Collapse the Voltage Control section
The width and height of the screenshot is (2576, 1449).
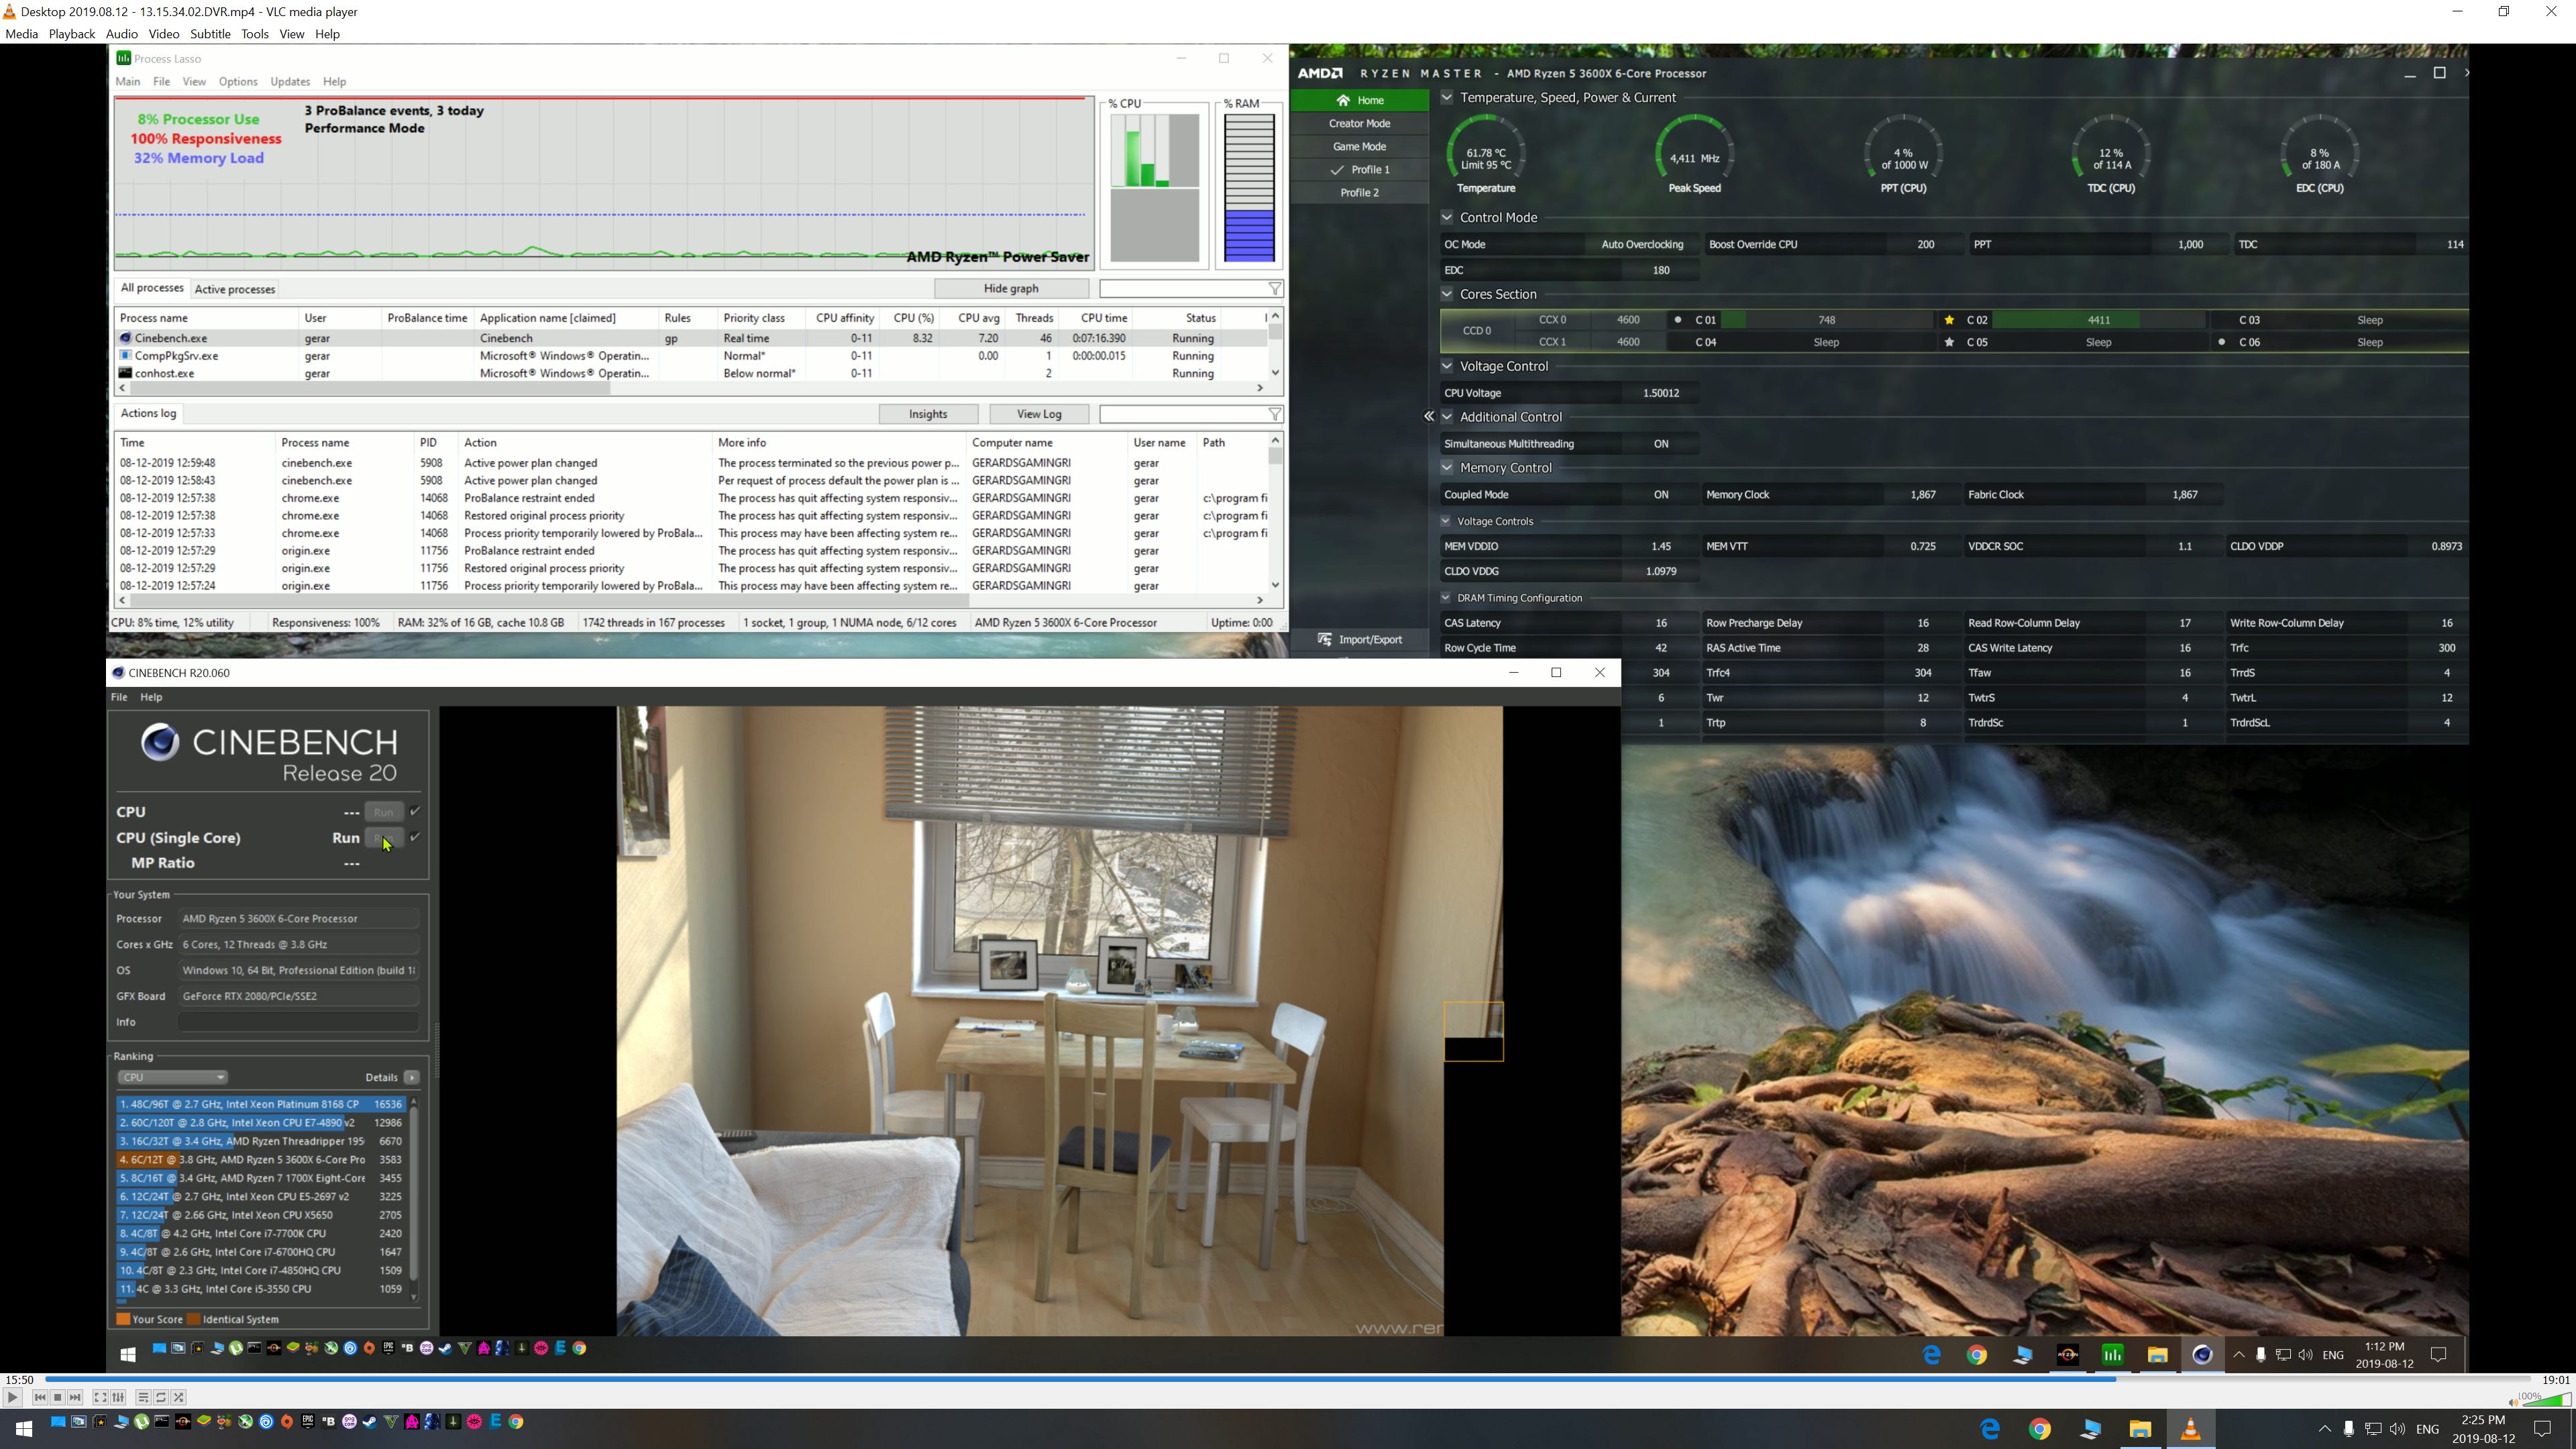(1446, 366)
